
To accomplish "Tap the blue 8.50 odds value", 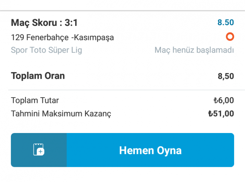I will click(225, 23).
